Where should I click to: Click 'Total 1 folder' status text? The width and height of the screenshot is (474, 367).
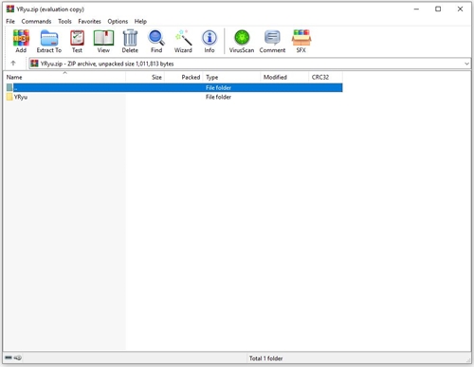pyautogui.click(x=266, y=358)
